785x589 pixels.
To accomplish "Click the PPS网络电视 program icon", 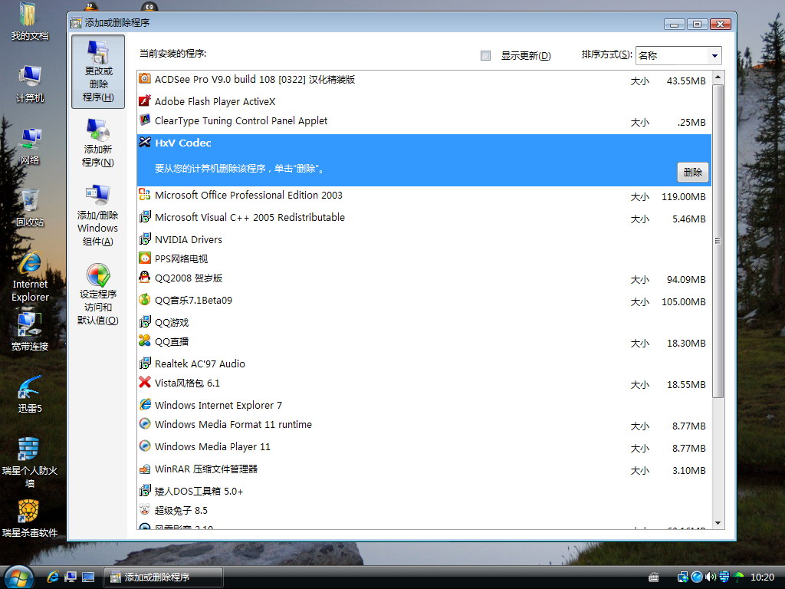I will click(145, 258).
